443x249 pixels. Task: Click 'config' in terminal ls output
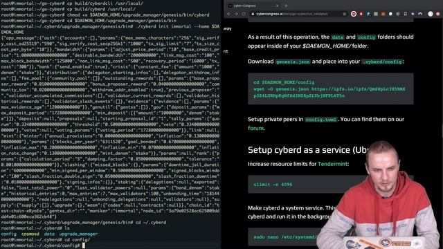point(9,234)
